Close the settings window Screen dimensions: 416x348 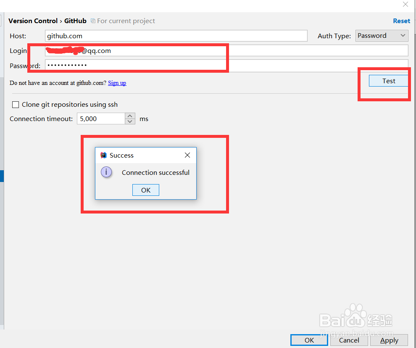click(x=405, y=4)
